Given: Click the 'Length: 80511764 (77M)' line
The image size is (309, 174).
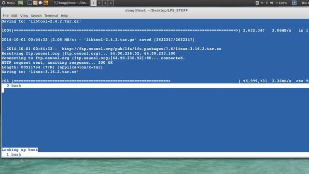Looking at the screenshot, I should [52, 67].
